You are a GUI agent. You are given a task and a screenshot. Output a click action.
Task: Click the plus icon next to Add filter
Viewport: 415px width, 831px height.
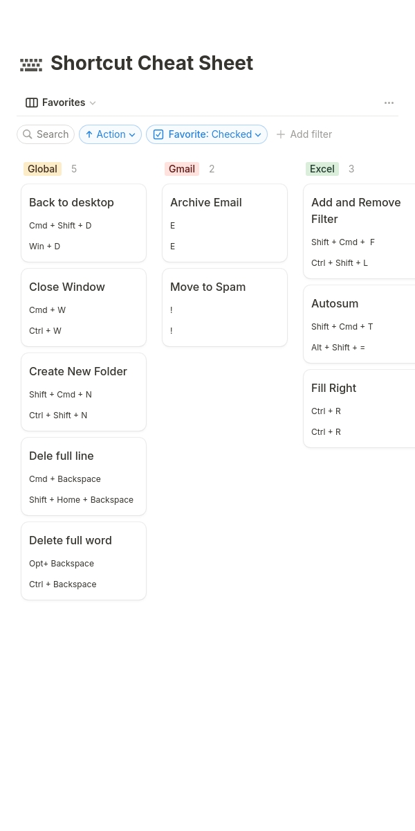281,134
